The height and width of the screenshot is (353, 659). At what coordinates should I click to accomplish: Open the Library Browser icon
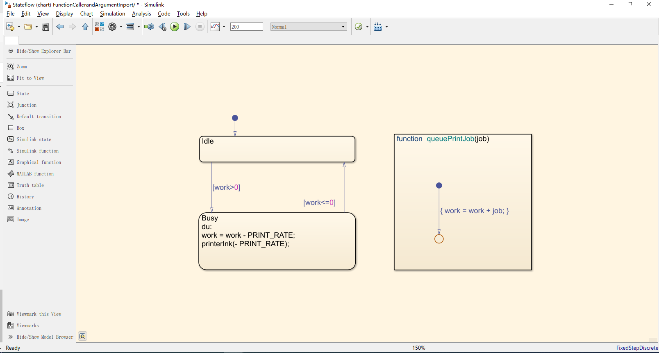[x=99, y=27]
